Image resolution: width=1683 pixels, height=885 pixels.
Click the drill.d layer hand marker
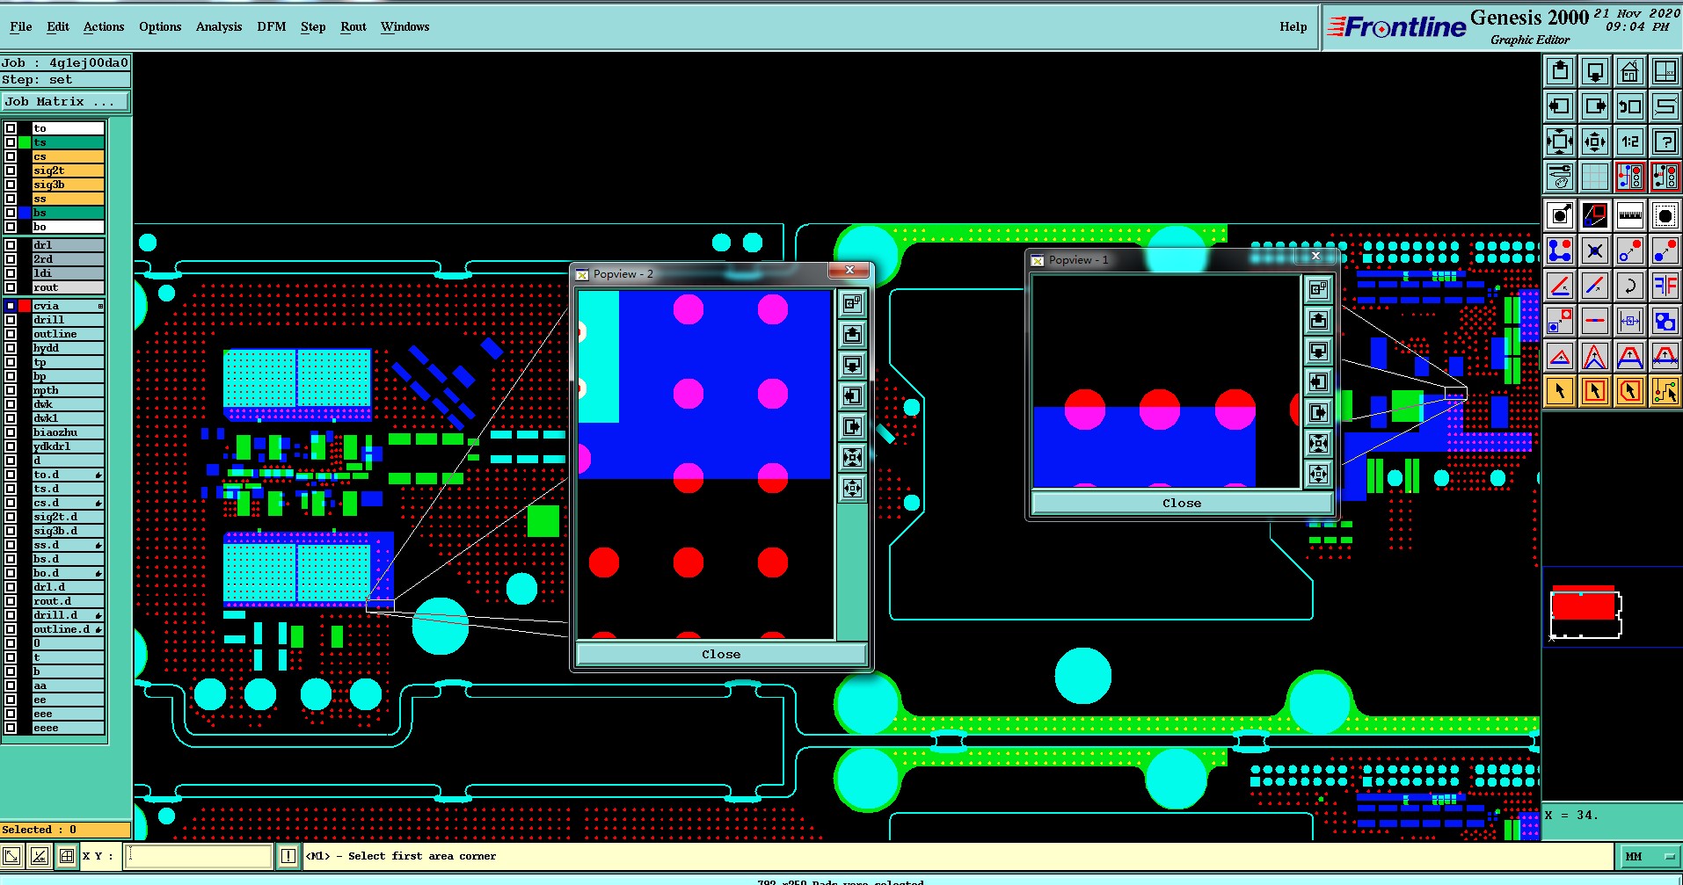click(98, 615)
